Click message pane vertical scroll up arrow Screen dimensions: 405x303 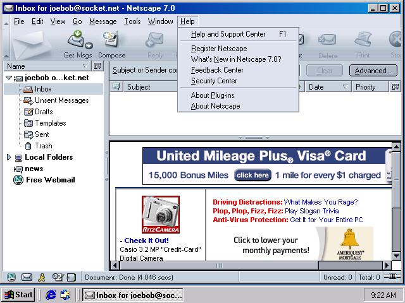click(396, 147)
